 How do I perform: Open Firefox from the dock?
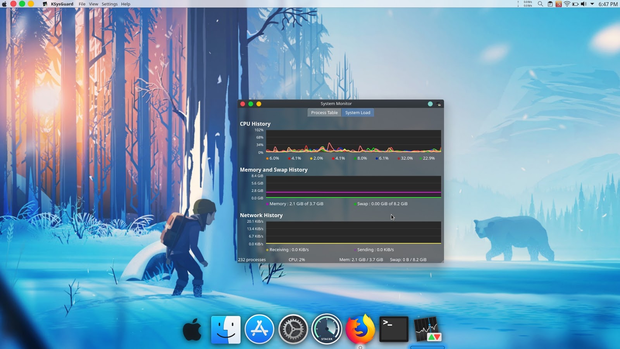point(360,329)
